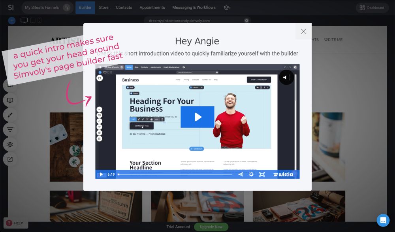Toggle the video volume speaker icon

241,174
